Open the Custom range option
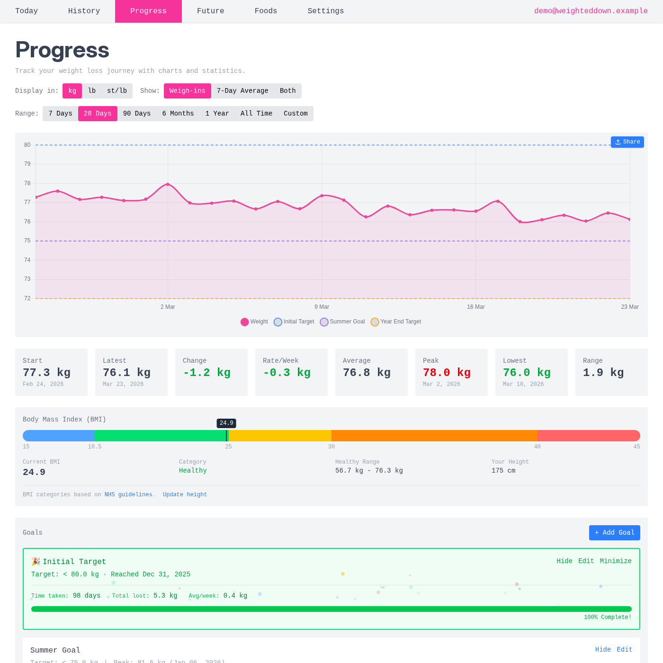 point(296,114)
